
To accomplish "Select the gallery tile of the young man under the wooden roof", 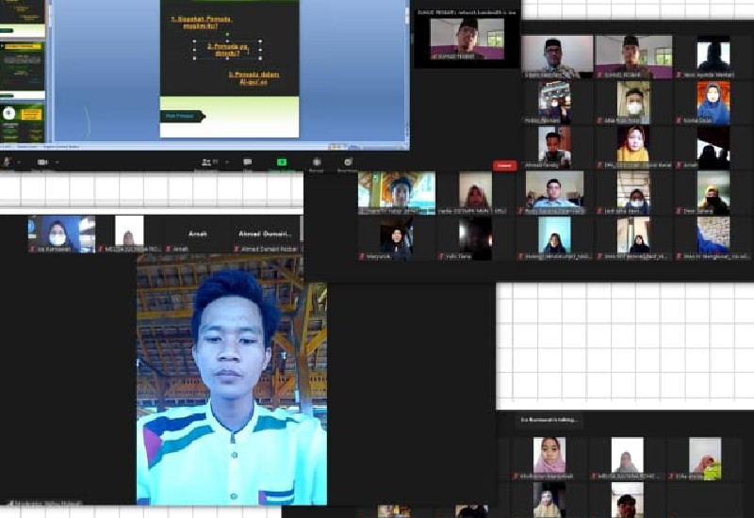I will [x=397, y=193].
